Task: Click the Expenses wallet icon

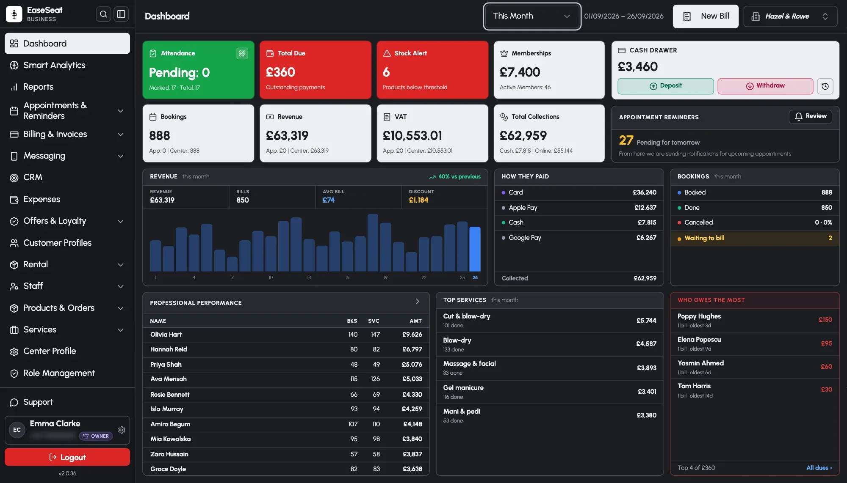Action: [x=14, y=199]
